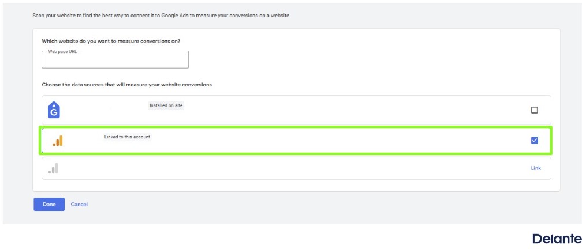Viewport: 586px width, 249px height.
Task: Click the Web page URL input field
Action: pos(115,60)
